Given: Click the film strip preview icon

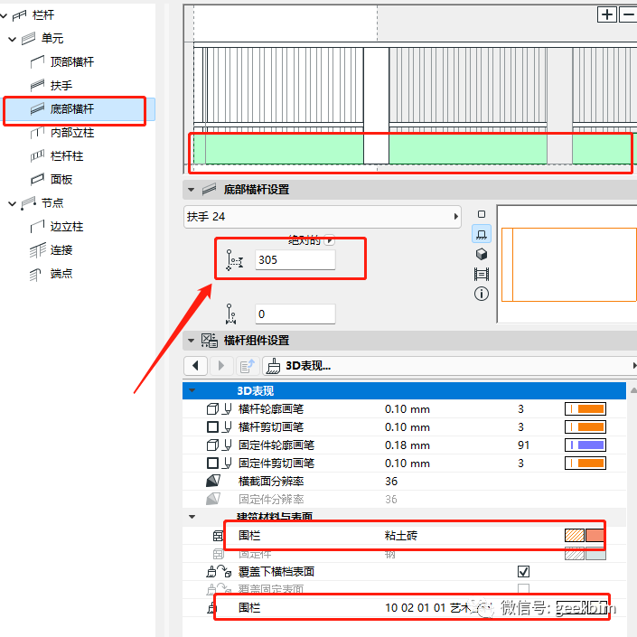Looking at the screenshot, I should click(482, 274).
